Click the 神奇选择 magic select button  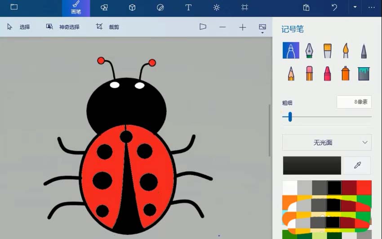[63, 27]
